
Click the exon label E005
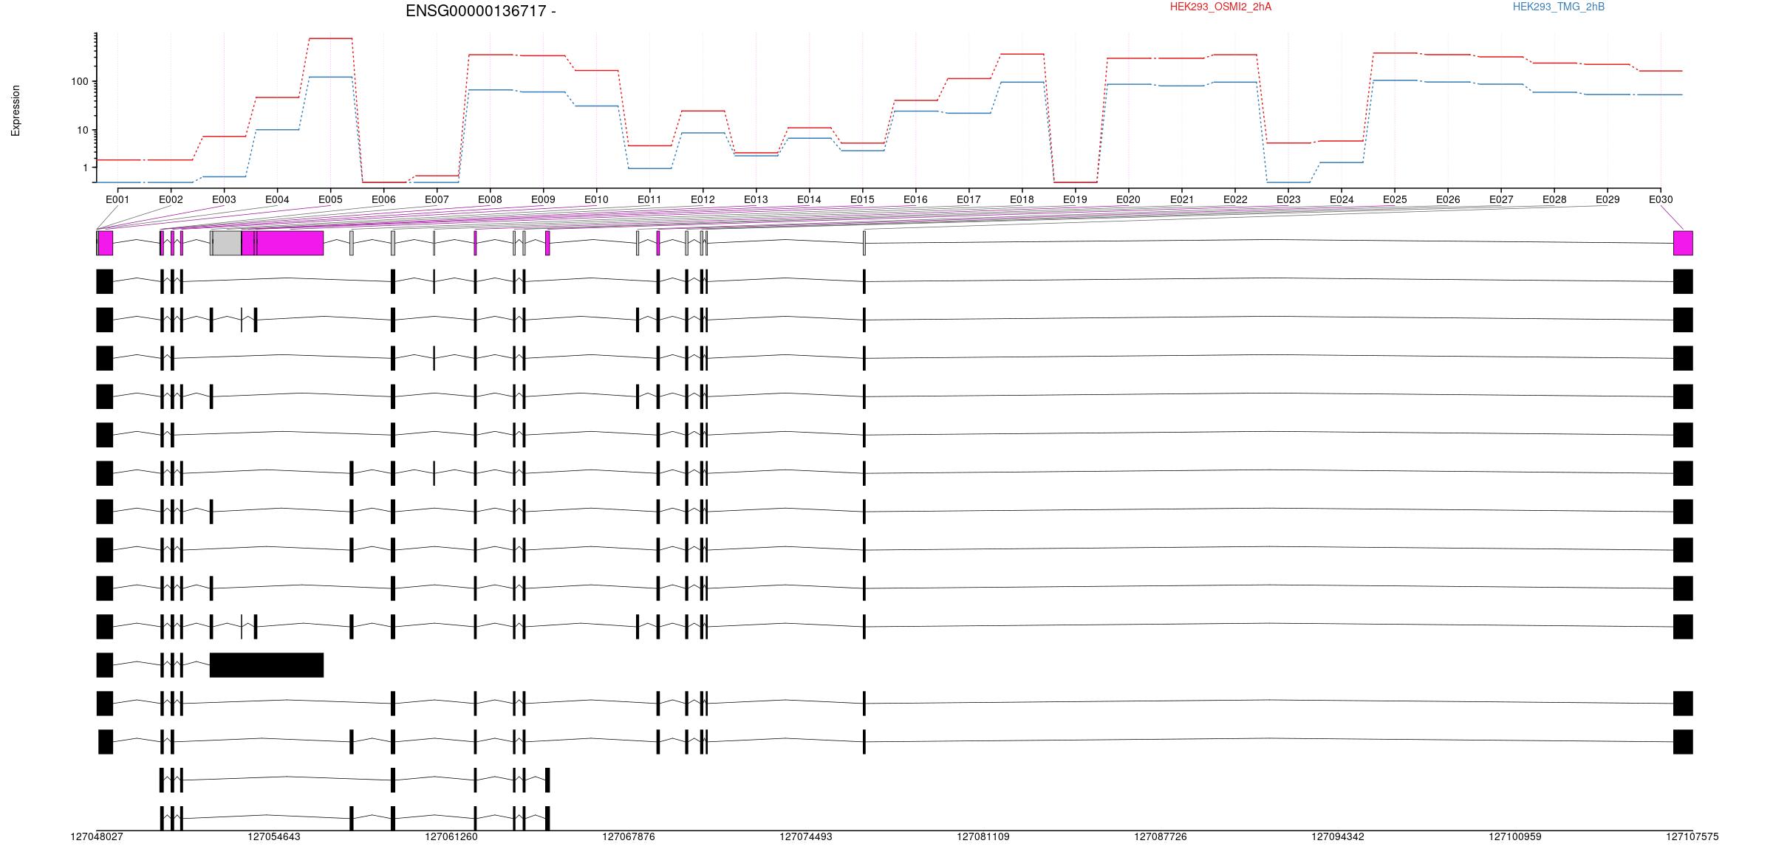click(330, 199)
